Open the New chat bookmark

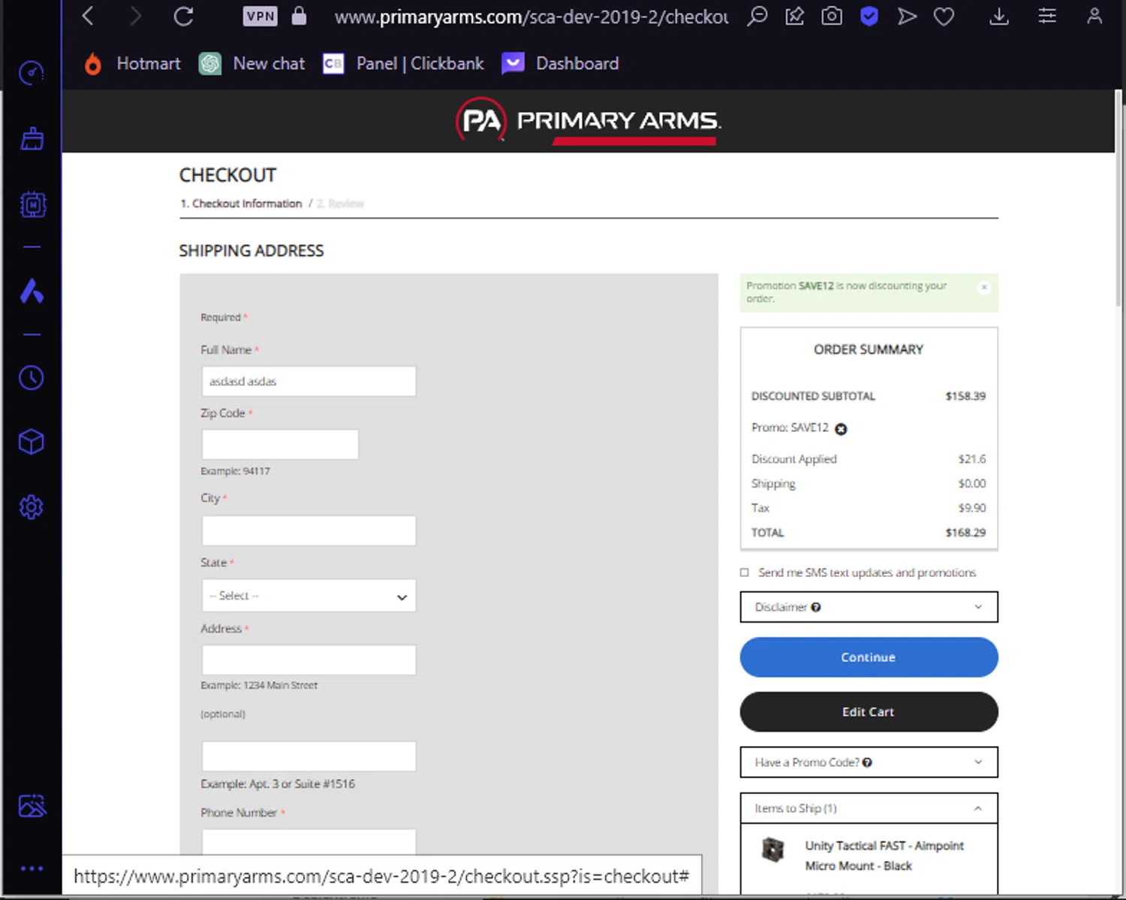[x=252, y=64]
